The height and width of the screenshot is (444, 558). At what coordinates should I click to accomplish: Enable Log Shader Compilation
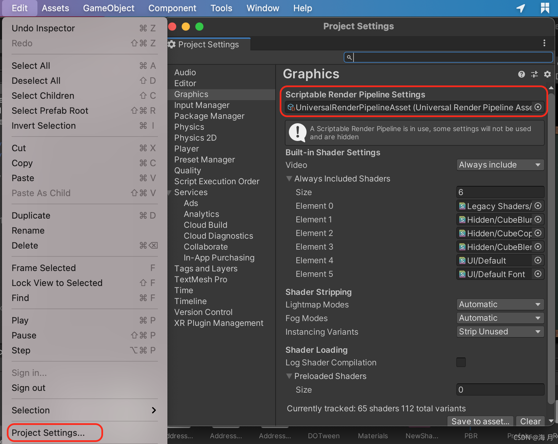[461, 362]
